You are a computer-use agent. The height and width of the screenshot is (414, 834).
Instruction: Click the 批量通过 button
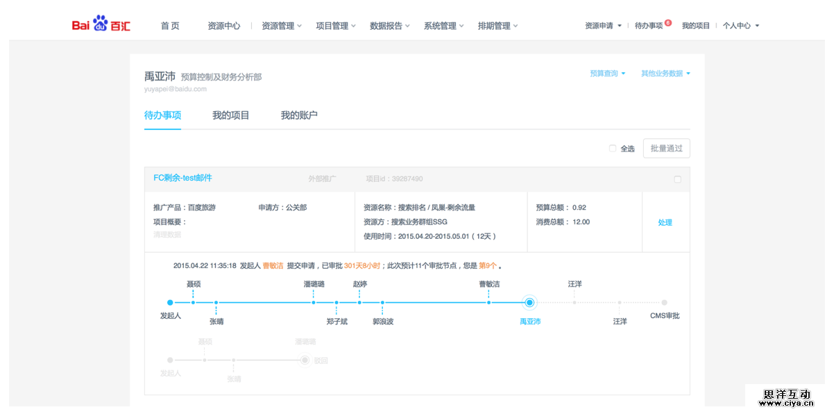pos(666,149)
